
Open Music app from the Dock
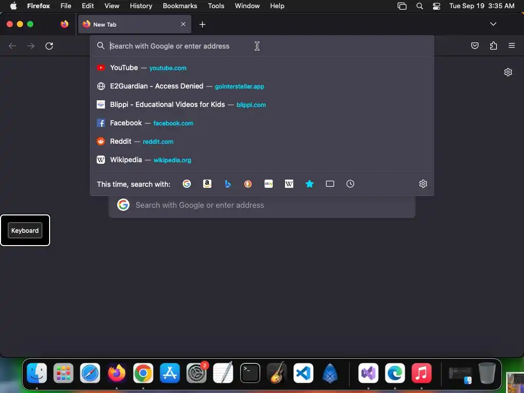(x=422, y=373)
